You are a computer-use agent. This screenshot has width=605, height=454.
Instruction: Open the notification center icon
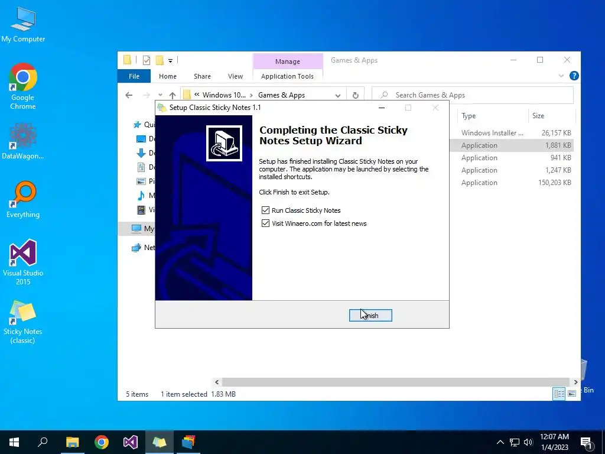point(586,442)
